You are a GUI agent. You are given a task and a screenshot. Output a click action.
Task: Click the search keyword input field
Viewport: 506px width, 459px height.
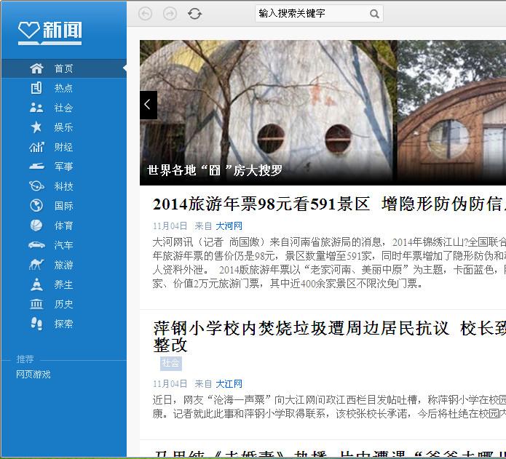312,14
